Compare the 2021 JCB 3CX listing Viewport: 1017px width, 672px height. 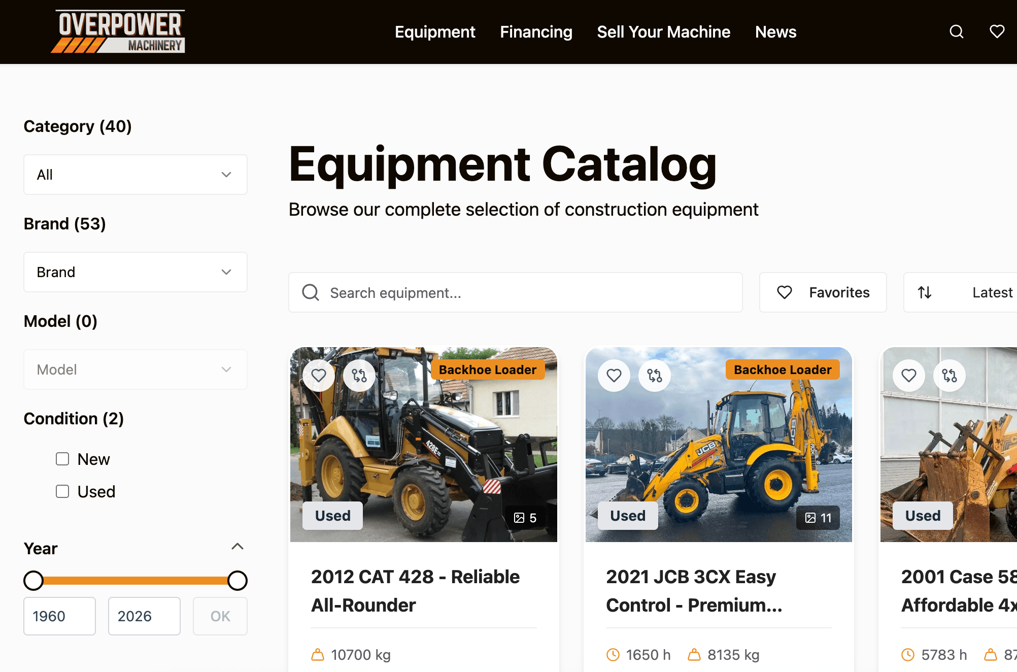click(x=655, y=376)
